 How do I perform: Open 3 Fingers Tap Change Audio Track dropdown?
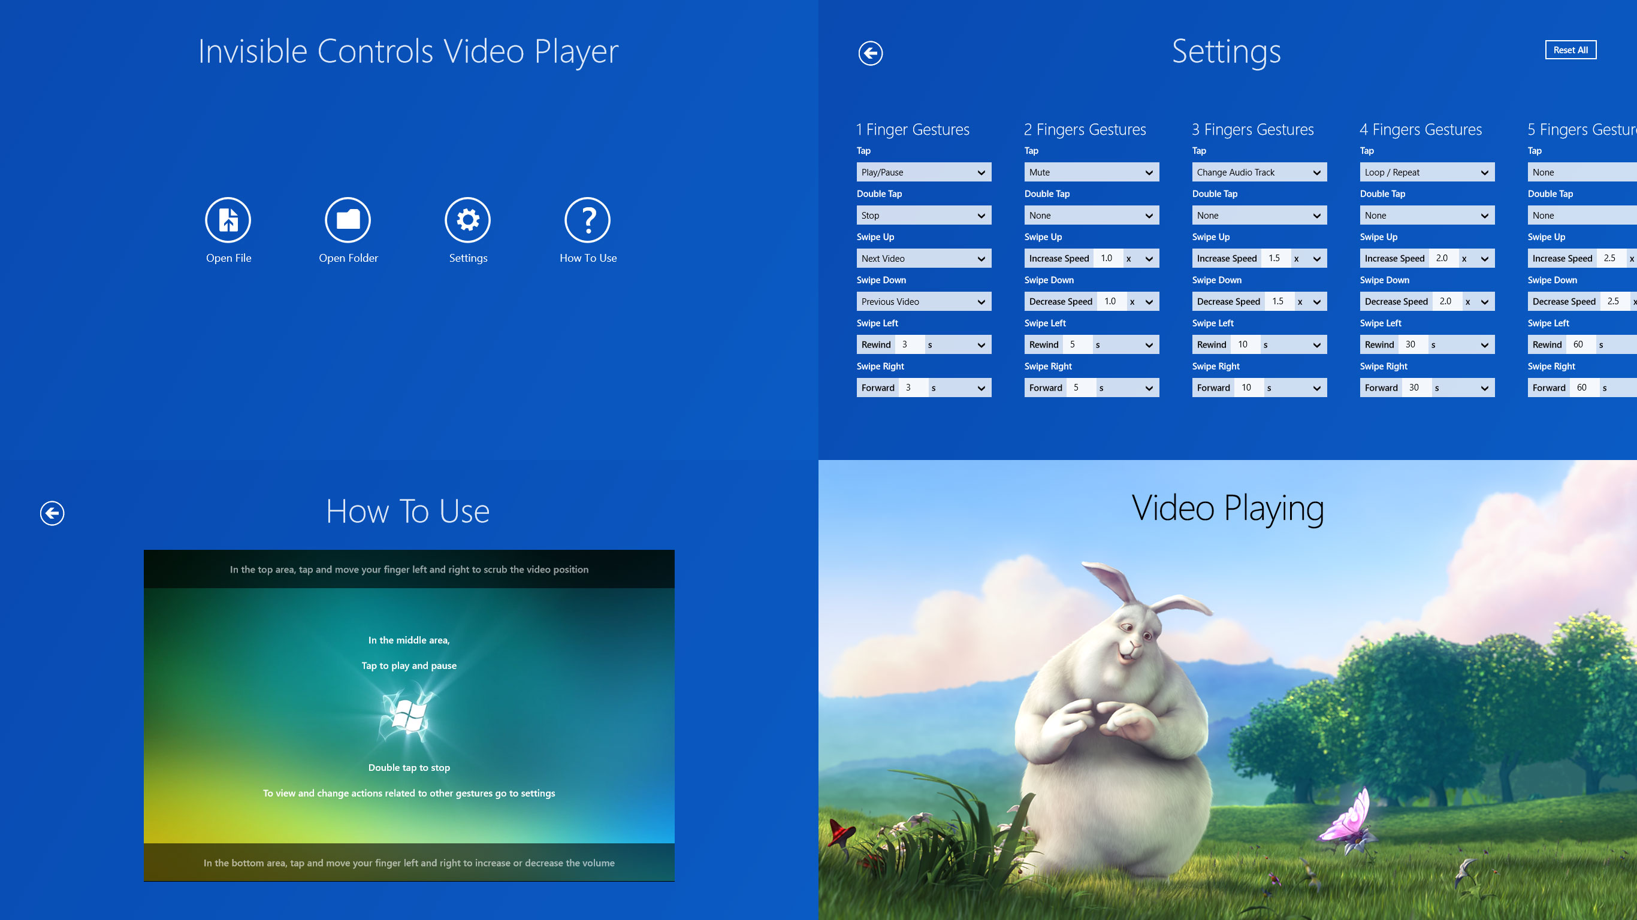point(1260,172)
